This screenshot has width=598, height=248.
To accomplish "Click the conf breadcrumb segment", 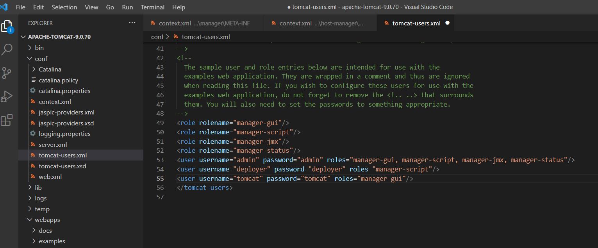I will (157, 37).
